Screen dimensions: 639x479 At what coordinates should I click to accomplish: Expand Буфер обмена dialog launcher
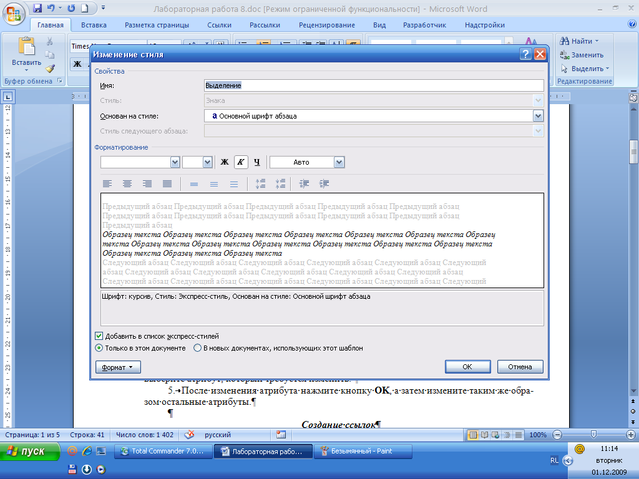point(60,80)
